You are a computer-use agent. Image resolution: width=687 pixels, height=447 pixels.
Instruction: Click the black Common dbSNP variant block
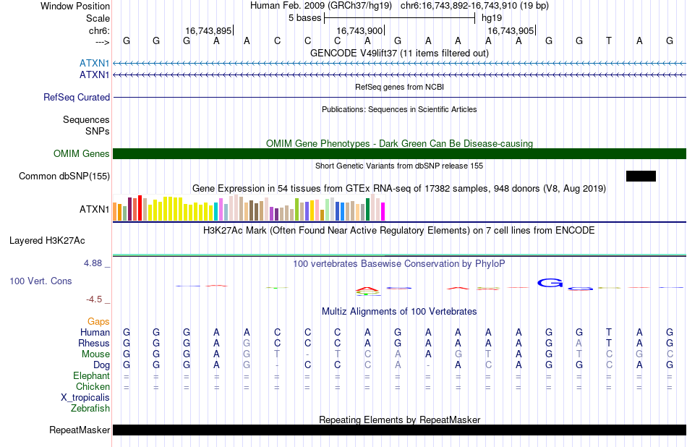pos(641,176)
